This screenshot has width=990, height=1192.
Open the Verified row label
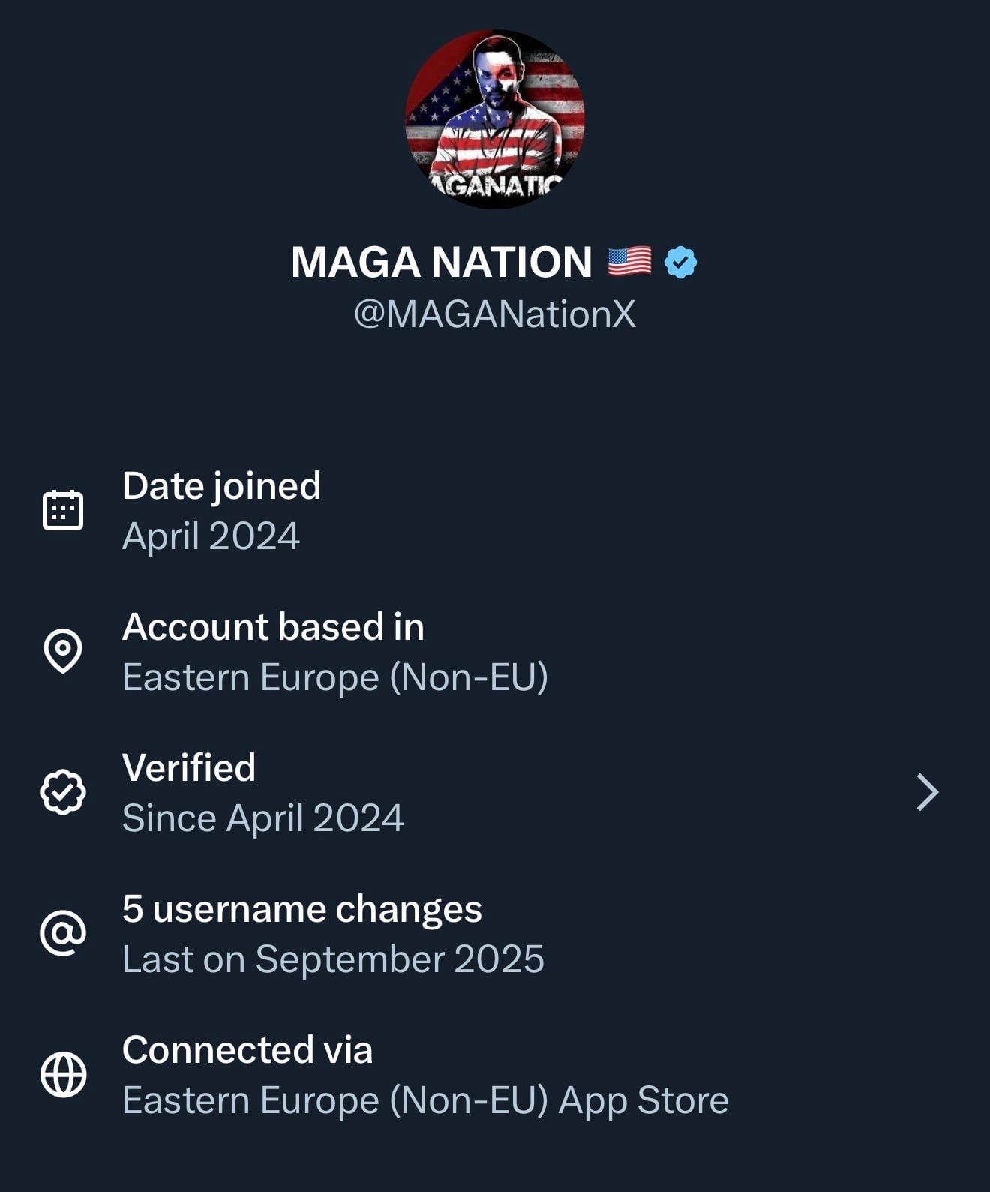(189, 767)
